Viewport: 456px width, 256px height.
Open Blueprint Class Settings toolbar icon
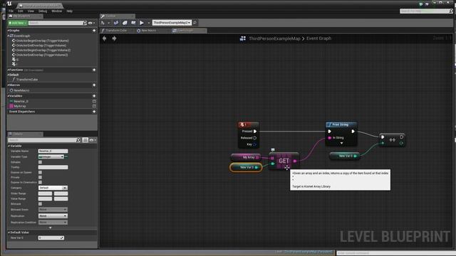[x=125, y=23]
